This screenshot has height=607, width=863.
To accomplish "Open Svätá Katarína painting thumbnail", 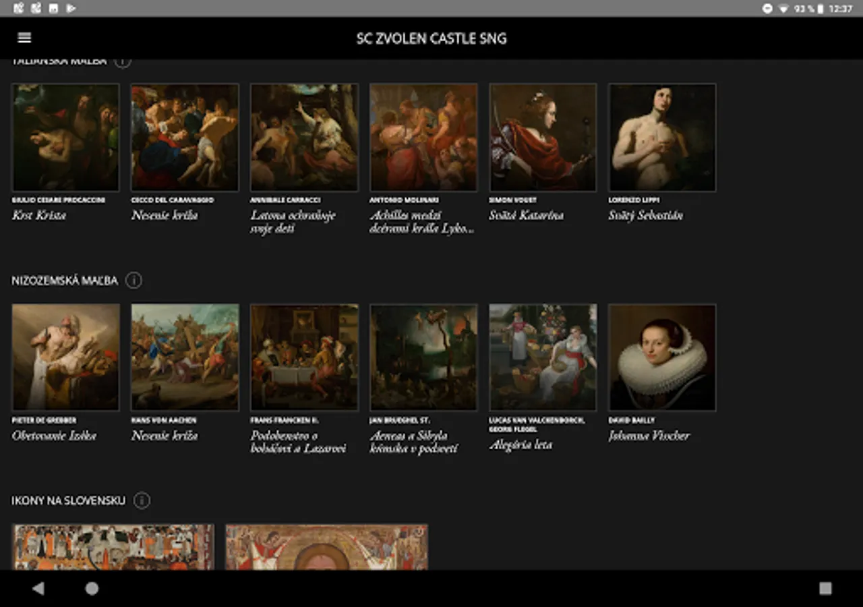I will (543, 138).
